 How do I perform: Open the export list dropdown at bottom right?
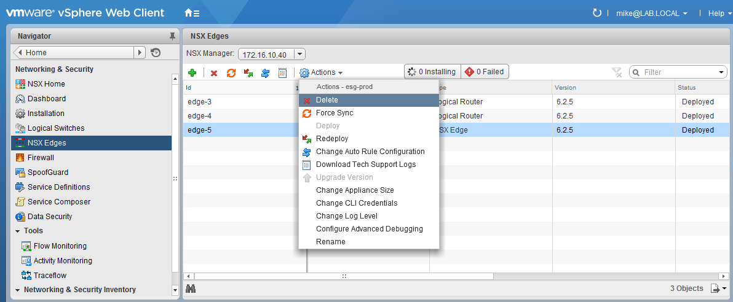718,288
